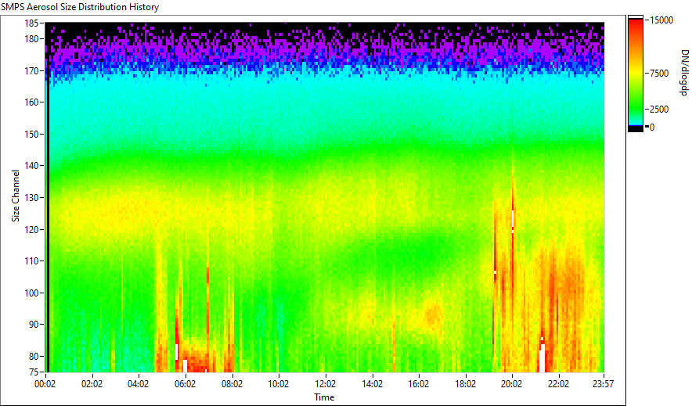Screen dimensions: 692x406
Task: Click the 08:02 time tick label
Action: pos(232,384)
